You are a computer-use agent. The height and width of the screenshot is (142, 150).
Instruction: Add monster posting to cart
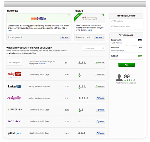(100, 121)
